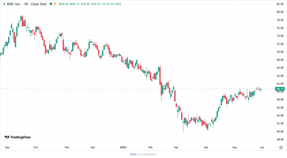The width and height of the screenshot is (287, 158).
Task: Click the 50.00 price axis label
Action: (280, 131)
